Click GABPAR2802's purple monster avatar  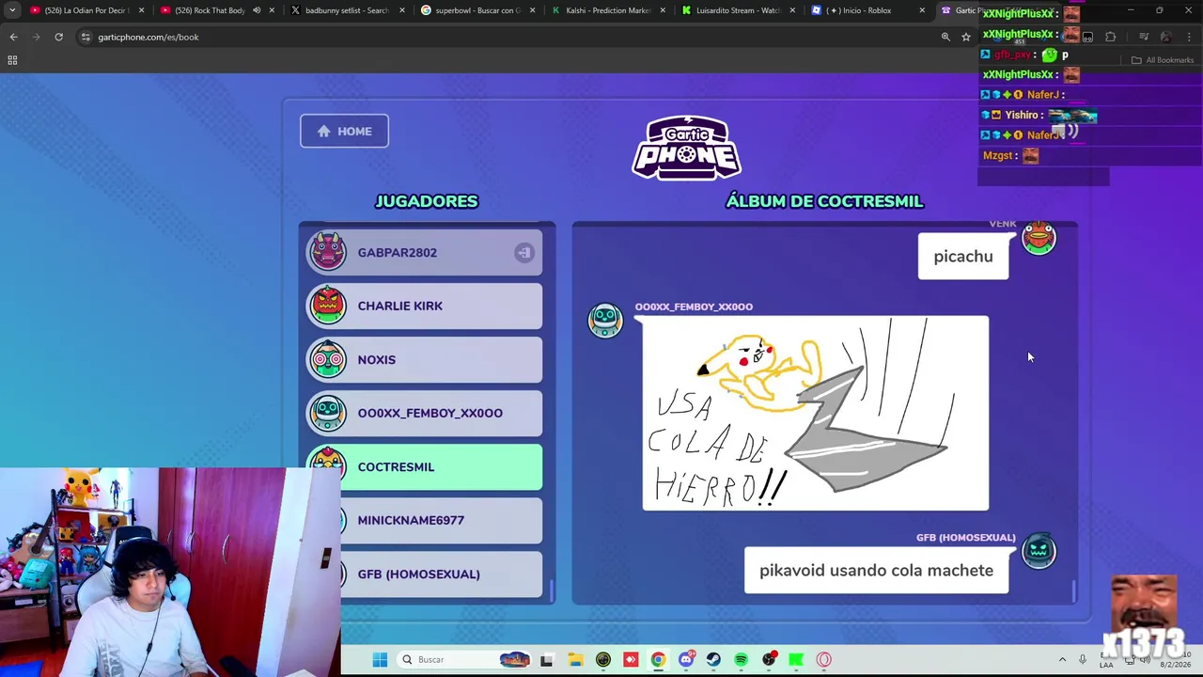[x=328, y=252]
